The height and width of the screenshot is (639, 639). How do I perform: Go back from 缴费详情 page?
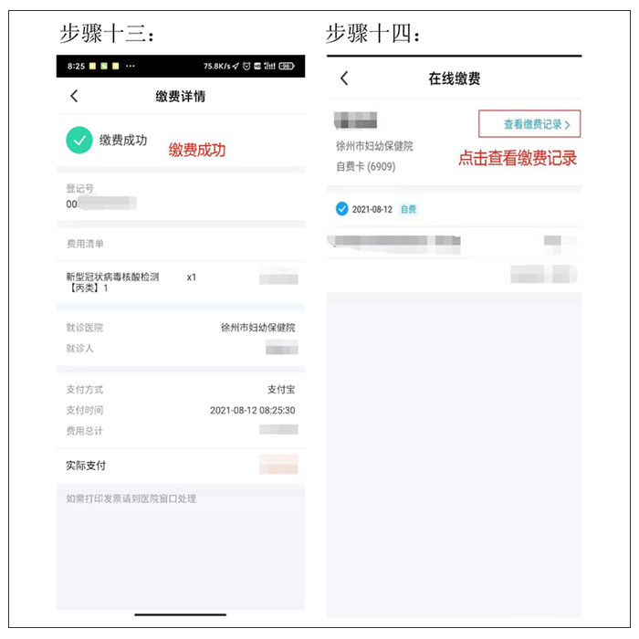(74, 96)
